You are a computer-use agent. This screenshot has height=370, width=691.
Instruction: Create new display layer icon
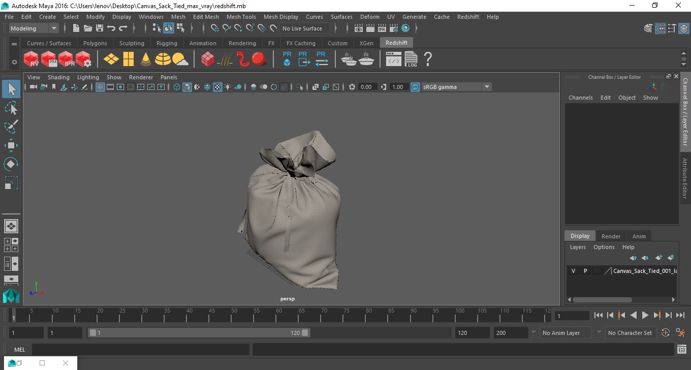coord(659,258)
